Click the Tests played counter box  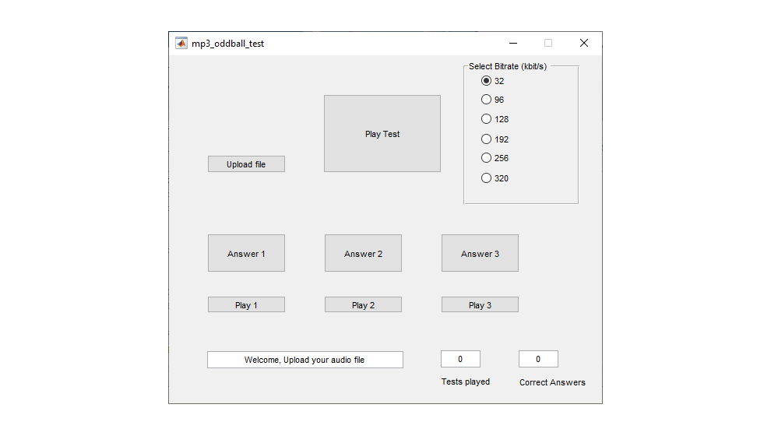460,359
